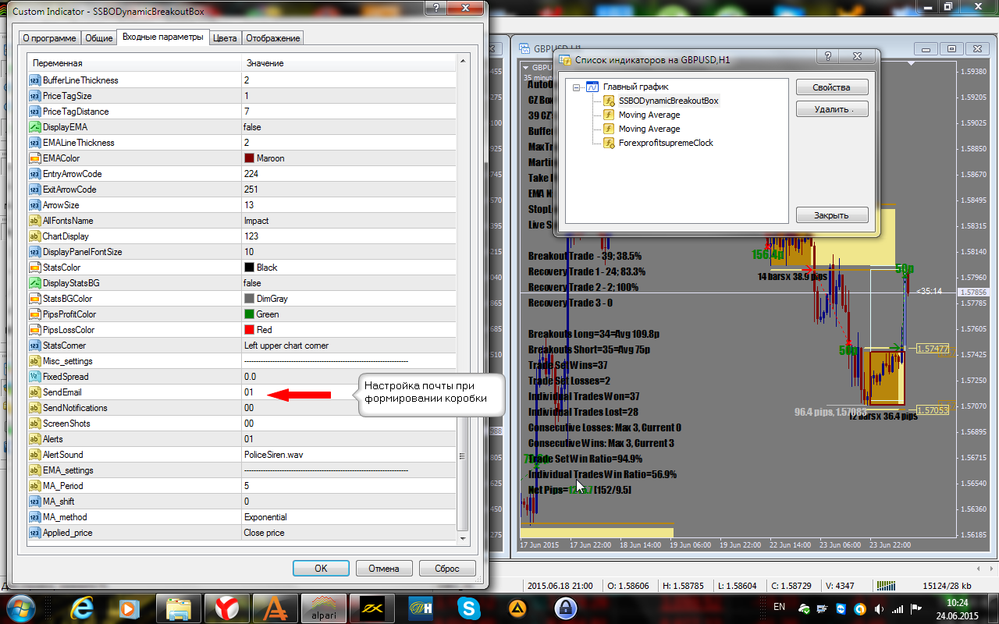This screenshot has width=999, height=624.
Task: Select the 'Входные параметры' tab
Action: pos(163,37)
